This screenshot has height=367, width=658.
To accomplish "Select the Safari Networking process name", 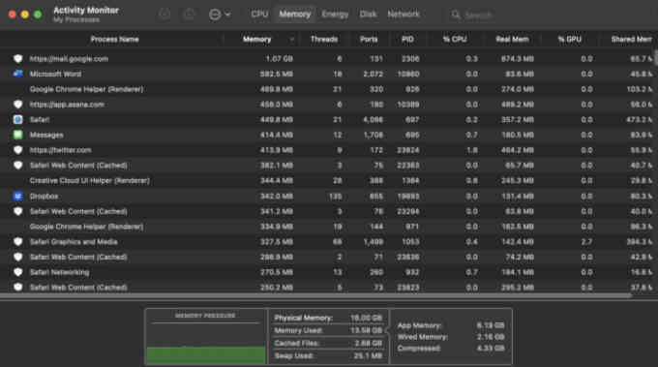I will (59, 272).
